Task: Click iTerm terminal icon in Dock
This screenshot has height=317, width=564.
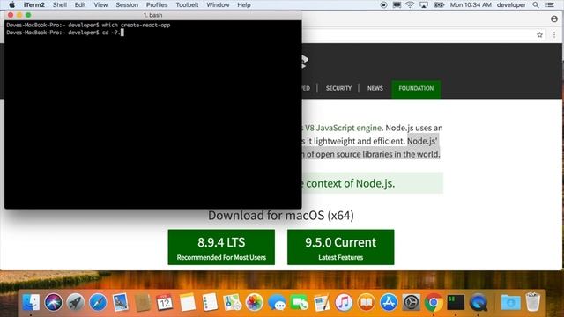Action: pyautogui.click(x=456, y=302)
